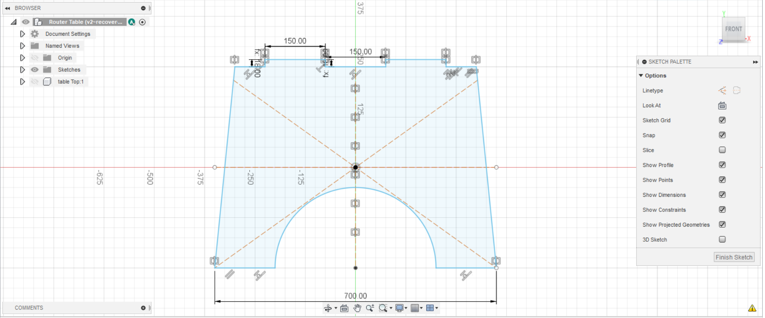The width and height of the screenshot is (765, 318).
Task: Click the Router Table activate radio button
Action: [x=142, y=22]
